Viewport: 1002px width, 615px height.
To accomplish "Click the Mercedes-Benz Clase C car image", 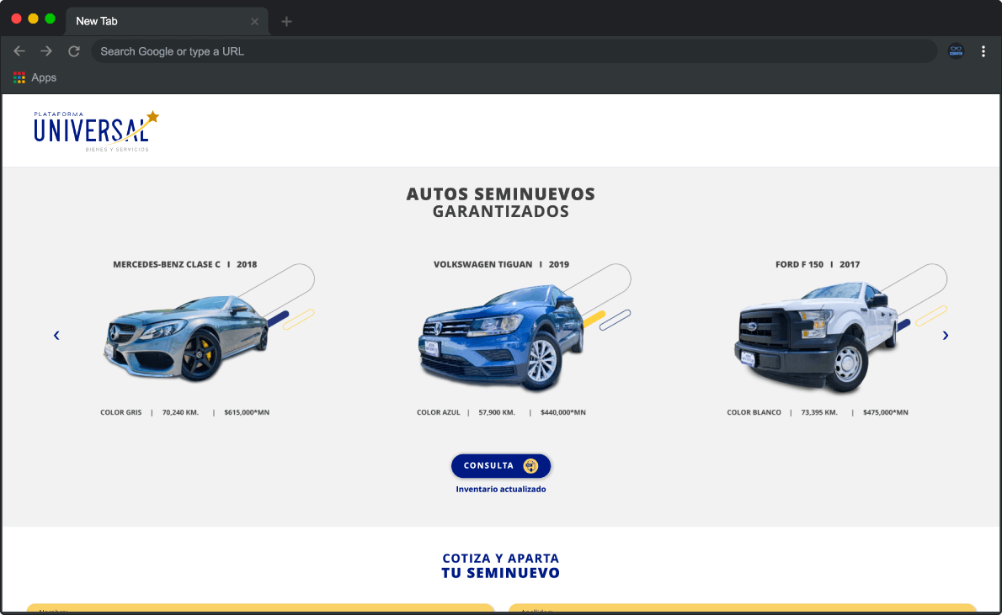I will (x=187, y=338).
